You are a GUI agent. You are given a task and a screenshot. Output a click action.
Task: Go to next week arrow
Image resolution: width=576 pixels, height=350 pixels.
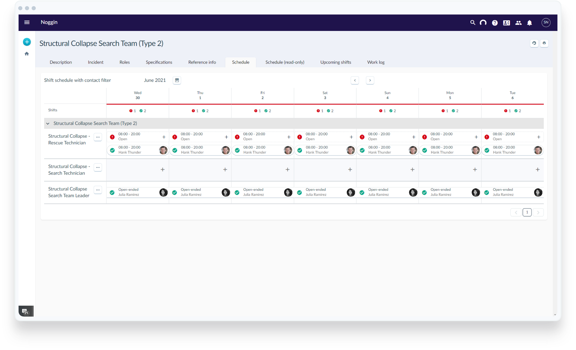click(370, 80)
